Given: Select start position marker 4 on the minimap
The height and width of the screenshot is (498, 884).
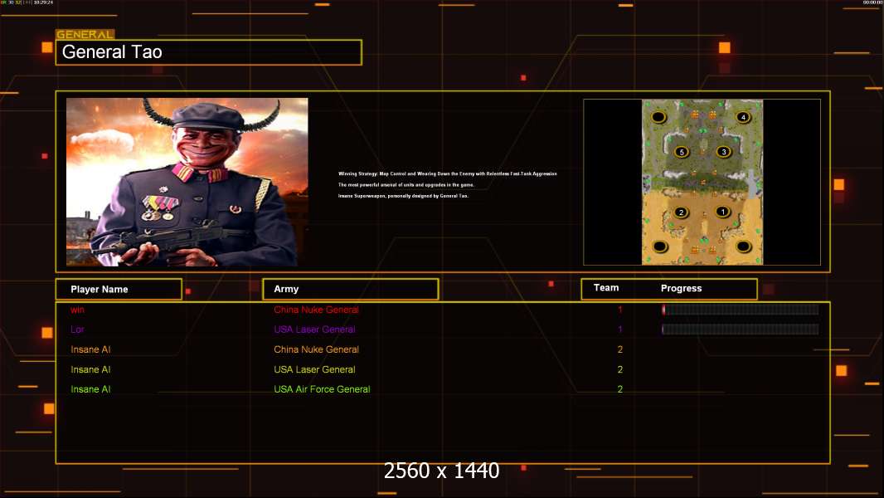Looking at the screenshot, I should click(x=743, y=117).
